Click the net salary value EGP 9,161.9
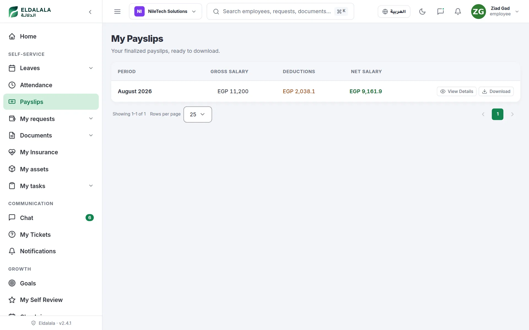529x330 pixels. click(x=366, y=91)
